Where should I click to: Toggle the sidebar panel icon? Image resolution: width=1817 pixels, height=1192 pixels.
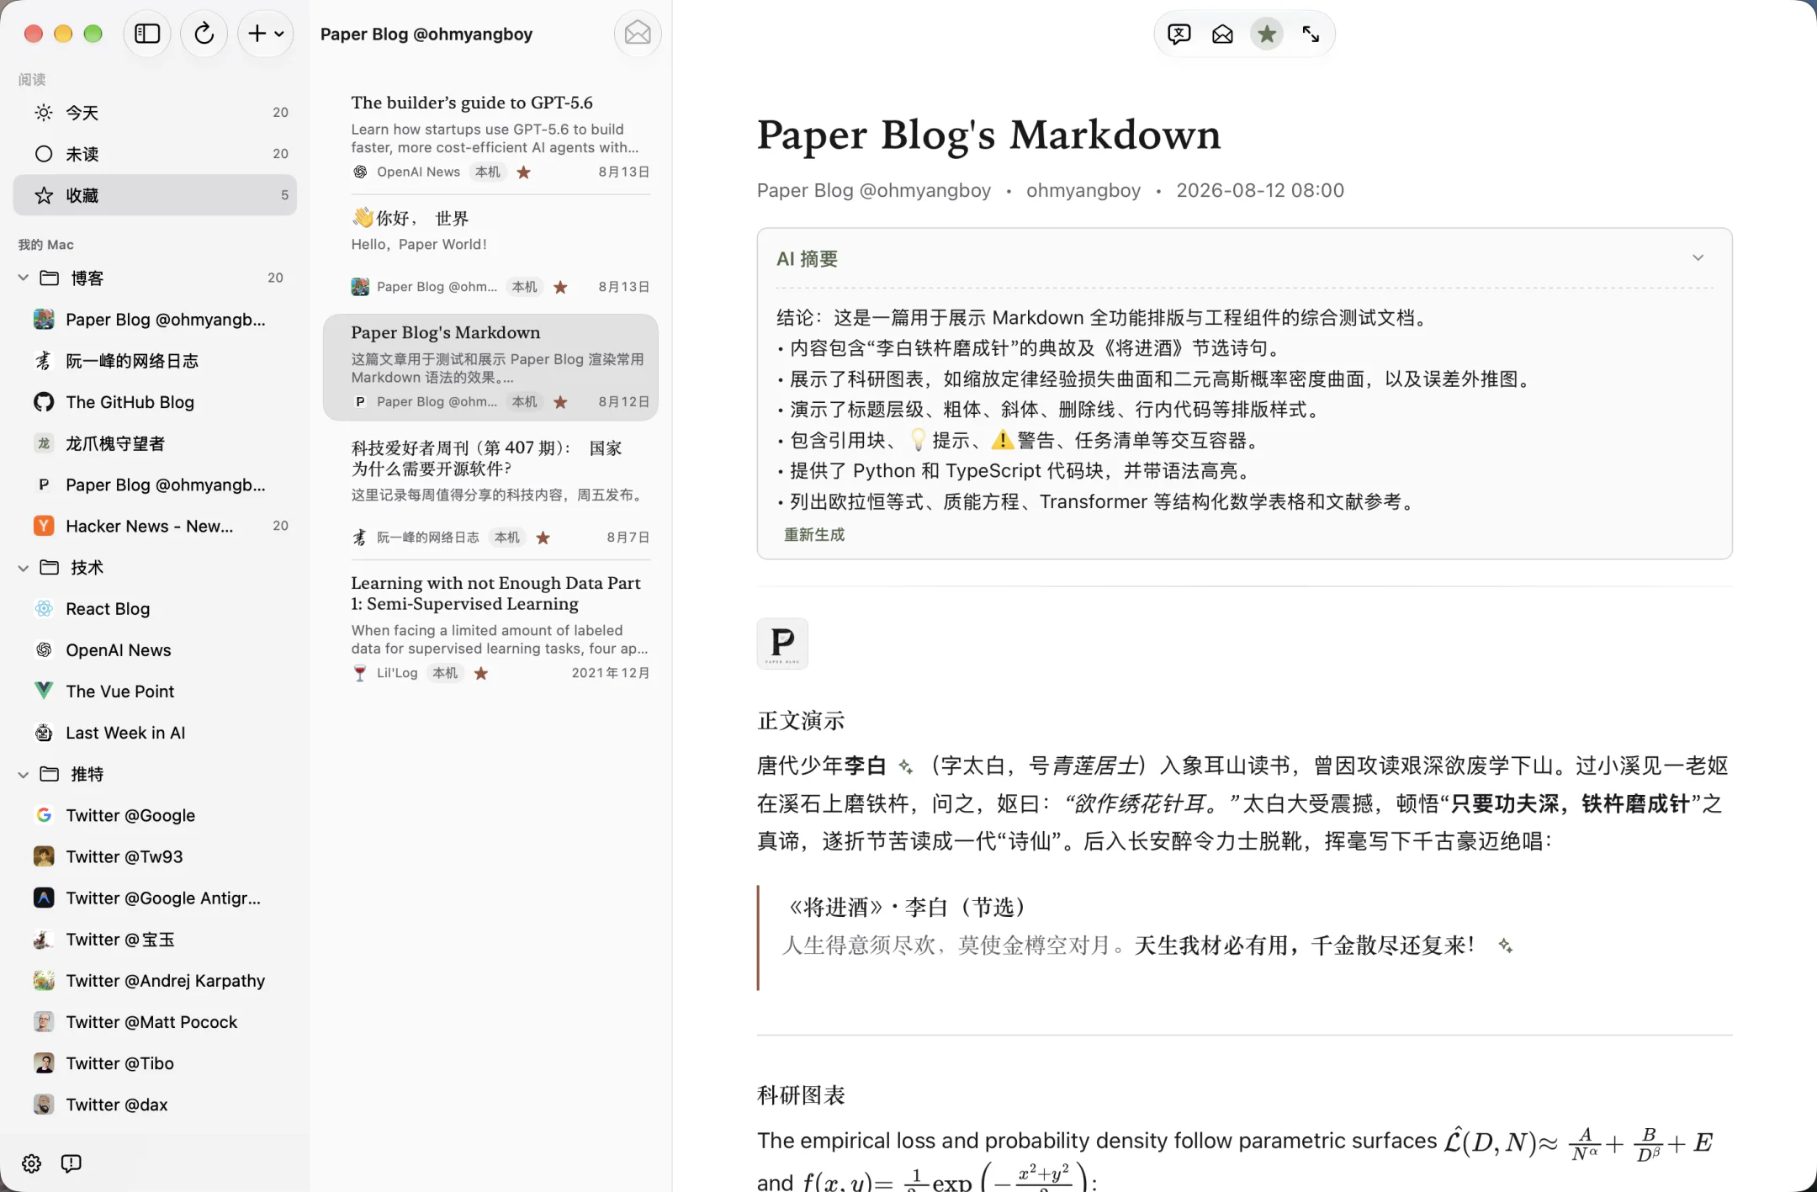click(x=147, y=34)
